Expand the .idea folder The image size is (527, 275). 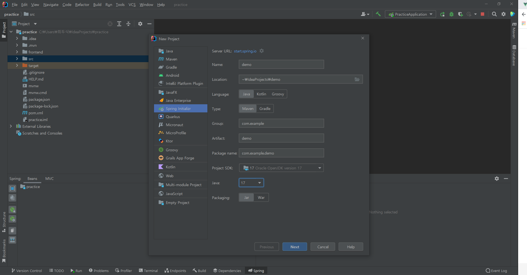point(17,39)
